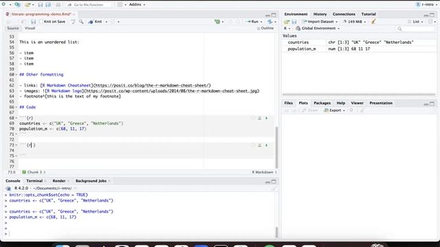440x247 pixels.
Task: Close the literate-programming-demo.Rmd tab
Action: click(74, 14)
